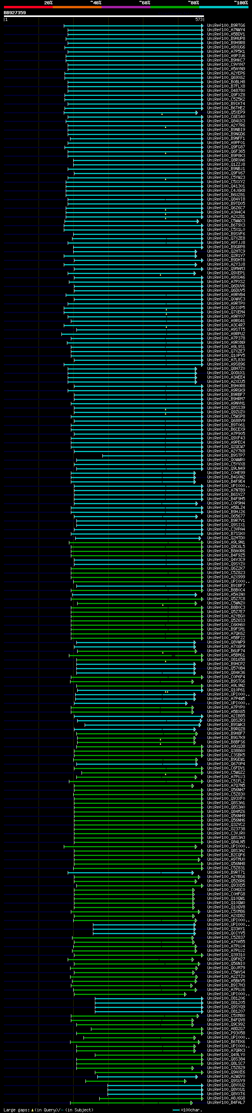Select the UniRef100_Q5XEP9 label
The width and height of the screenshot is (252, 1113).
[226, 113]
